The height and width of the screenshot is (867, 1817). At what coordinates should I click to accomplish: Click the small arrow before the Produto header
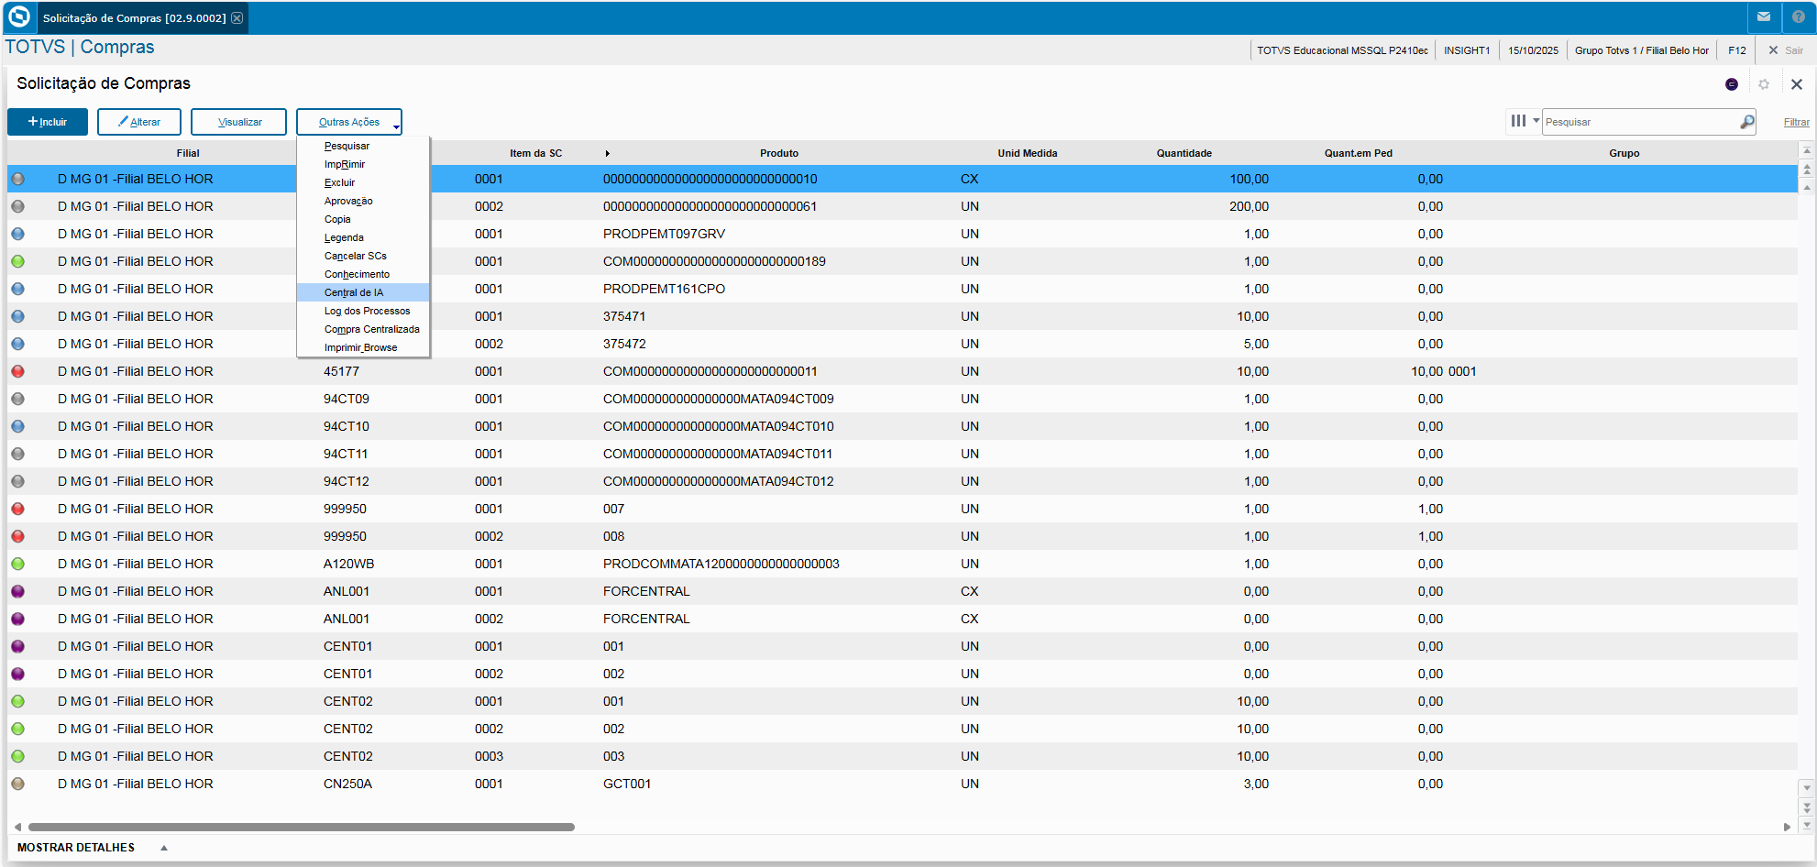coord(607,153)
